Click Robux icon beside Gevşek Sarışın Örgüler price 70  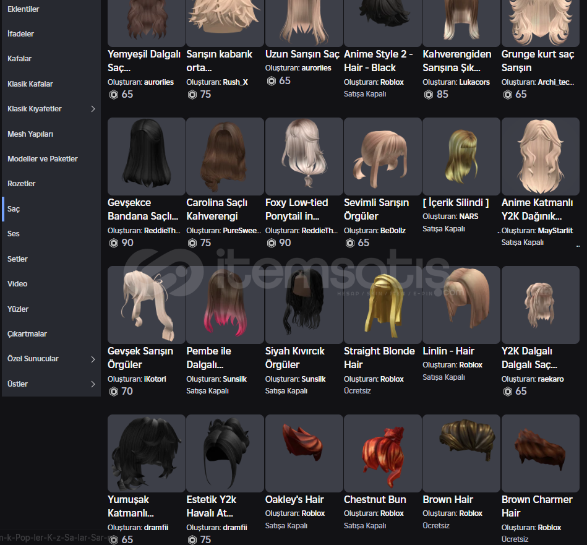(113, 392)
